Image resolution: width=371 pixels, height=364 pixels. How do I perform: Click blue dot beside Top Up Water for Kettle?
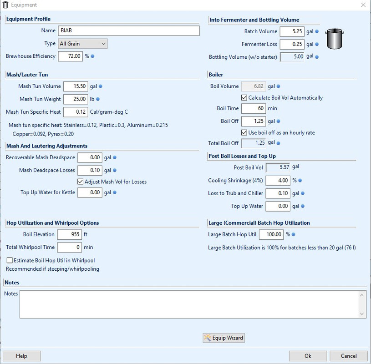(115, 192)
